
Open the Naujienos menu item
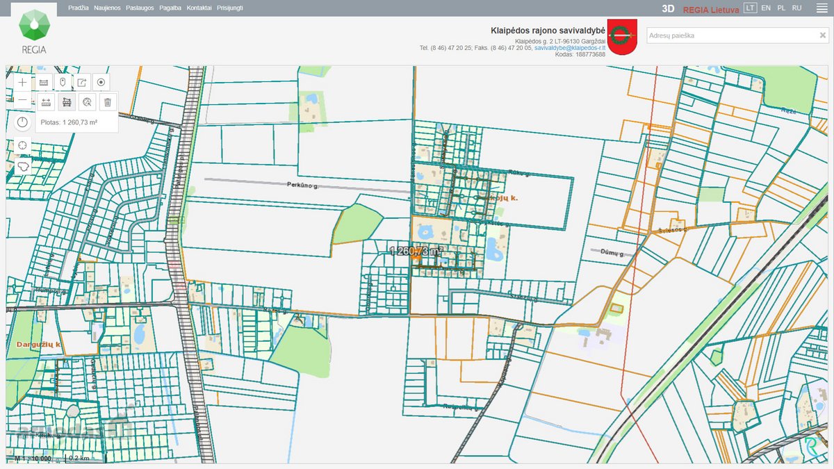point(107,8)
